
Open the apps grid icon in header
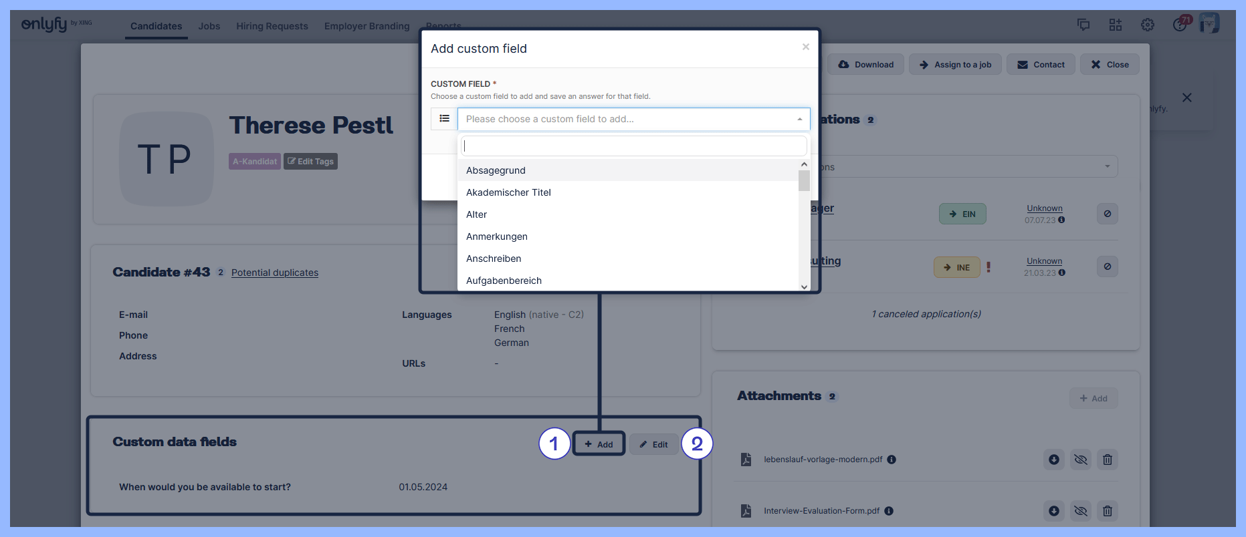pyautogui.click(x=1116, y=25)
